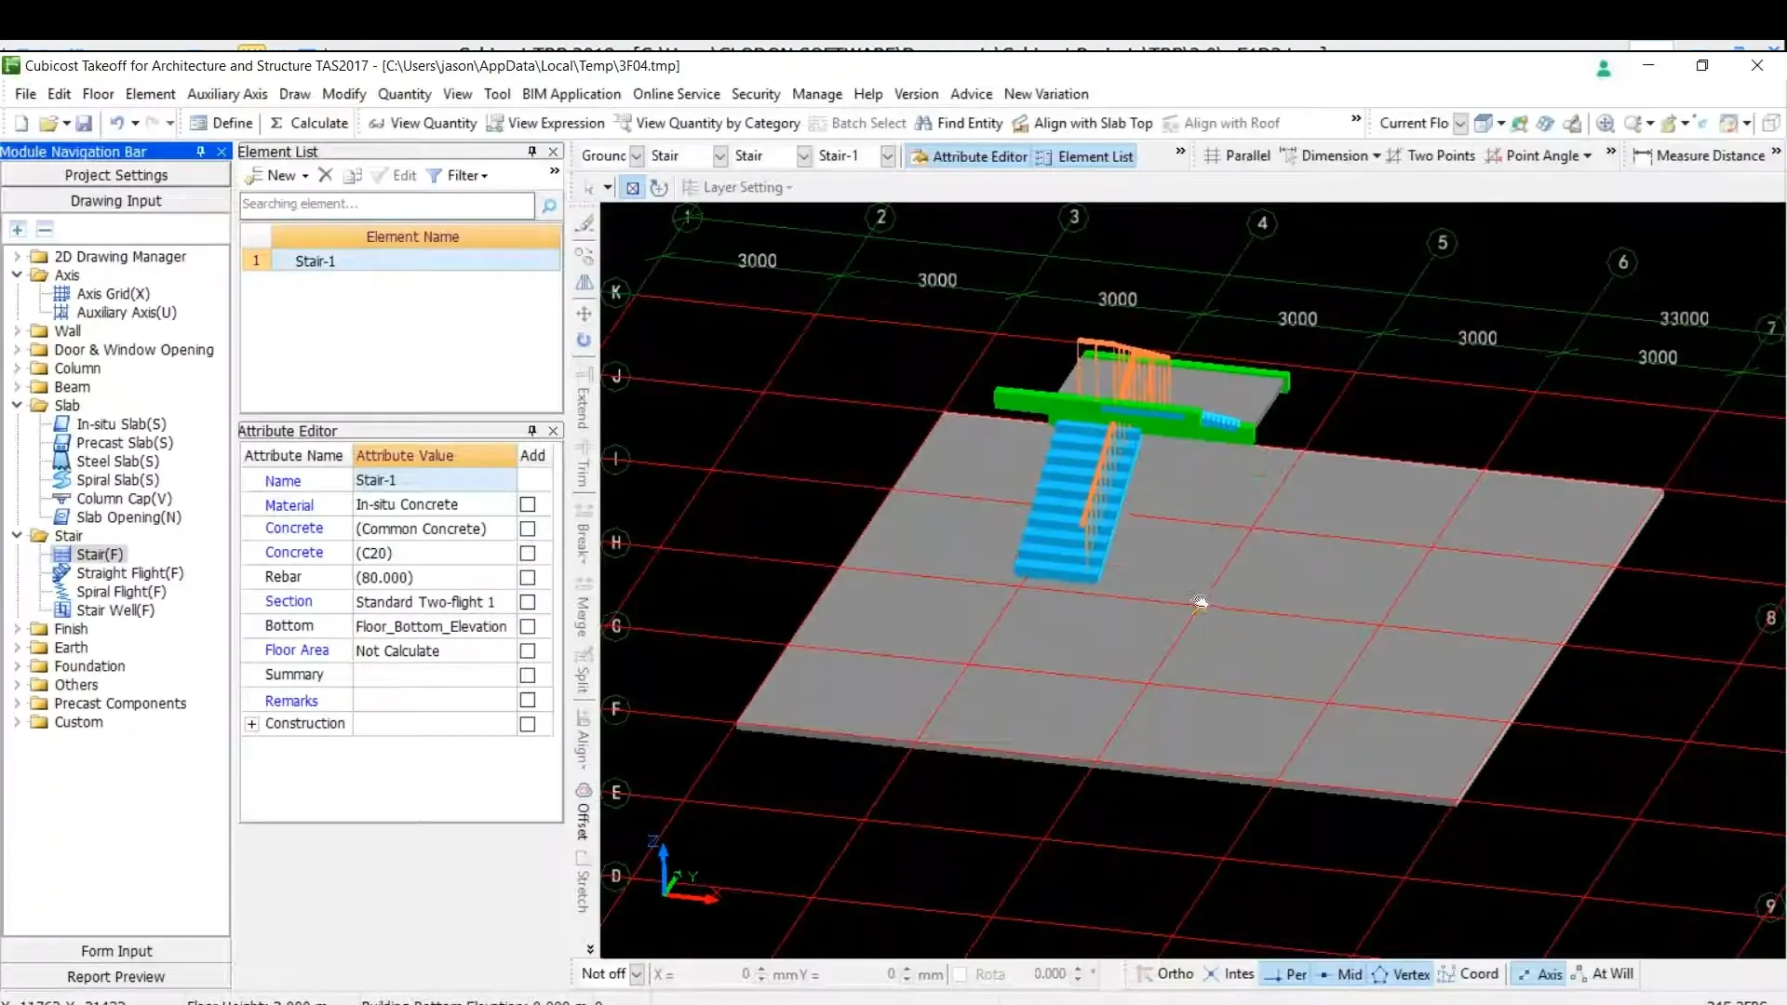This screenshot has width=1787, height=1005.
Task: Open Find Entity binoculars tool
Action: click(923, 123)
